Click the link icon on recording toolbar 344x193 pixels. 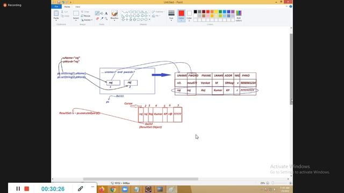(x=80, y=188)
